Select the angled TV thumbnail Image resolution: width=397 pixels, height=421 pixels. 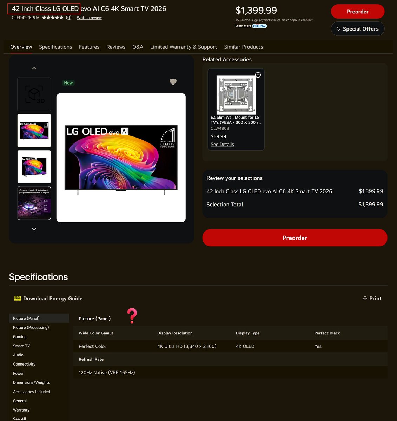[34, 167]
